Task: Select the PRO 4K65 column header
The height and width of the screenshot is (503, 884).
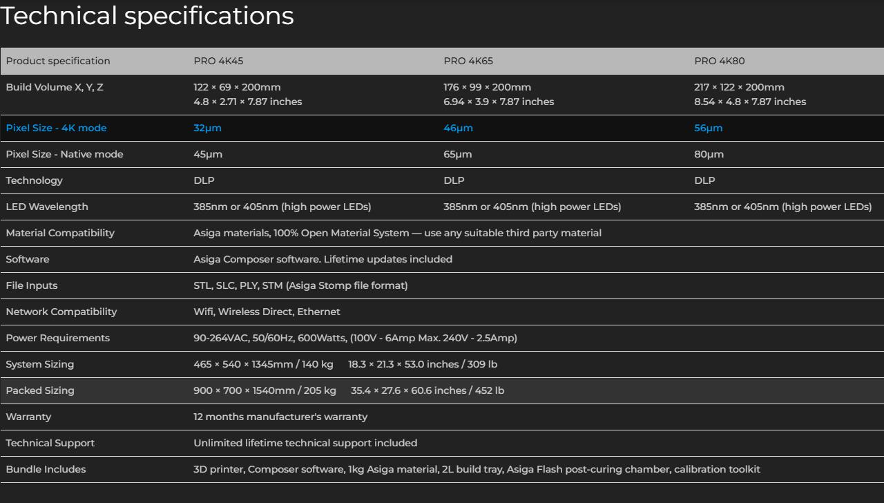Action: point(468,61)
